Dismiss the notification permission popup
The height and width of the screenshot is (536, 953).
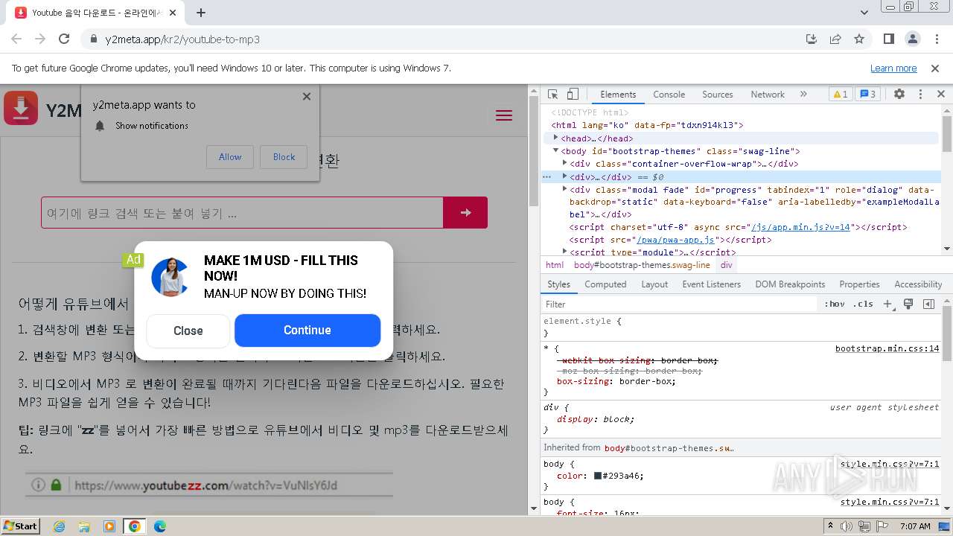(x=307, y=96)
